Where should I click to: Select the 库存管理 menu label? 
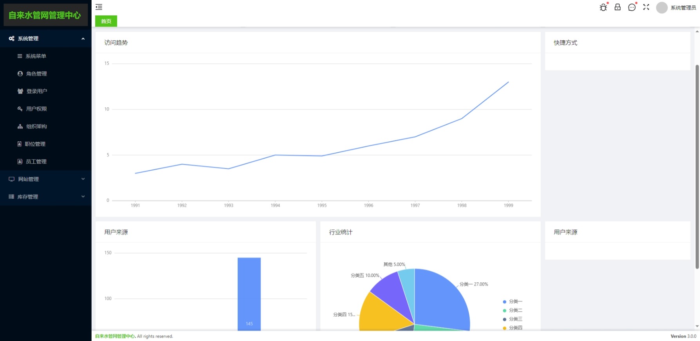28,197
